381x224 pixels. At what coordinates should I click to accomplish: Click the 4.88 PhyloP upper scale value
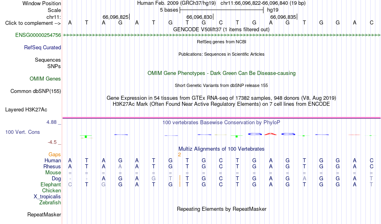pyautogui.click(x=51, y=122)
